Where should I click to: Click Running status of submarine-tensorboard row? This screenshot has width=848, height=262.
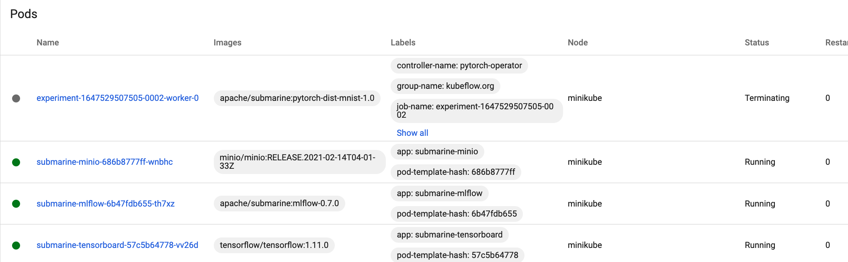pyautogui.click(x=760, y=245)
